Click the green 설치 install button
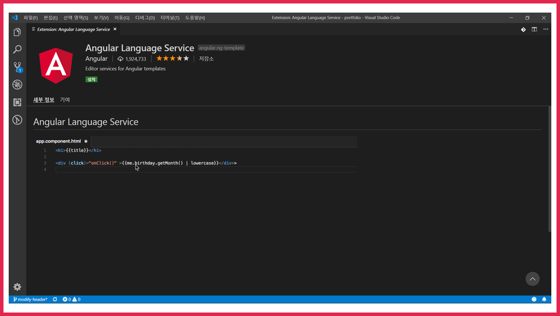The width and height of the screenshot is (560, 316). tap(91, 79)
